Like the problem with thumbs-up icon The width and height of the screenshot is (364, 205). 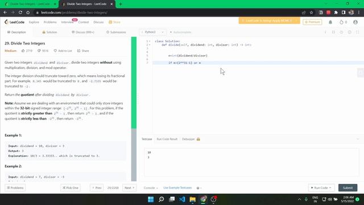pyautogui.click(x=23, y=51)
